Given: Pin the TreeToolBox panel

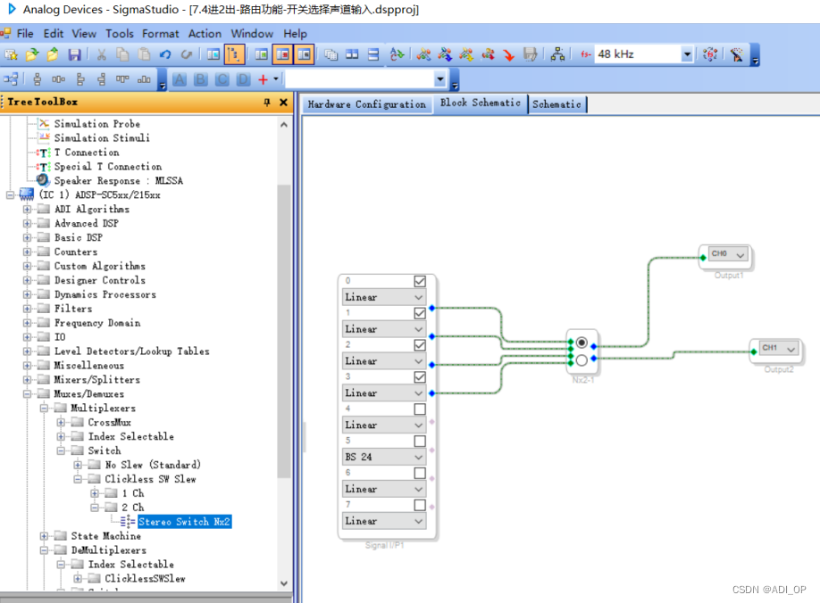Looking at the screenshot, I should (x=267, y=103).
